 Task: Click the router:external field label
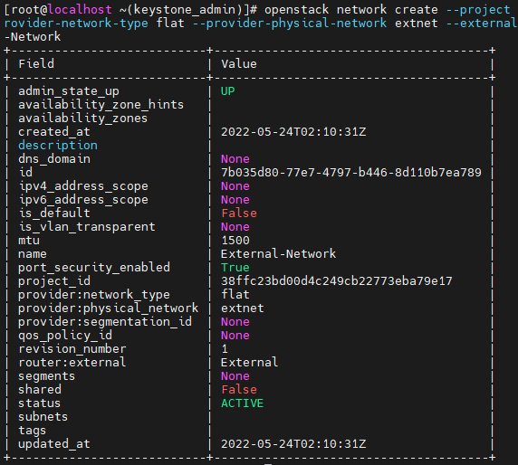coord(72,363)
